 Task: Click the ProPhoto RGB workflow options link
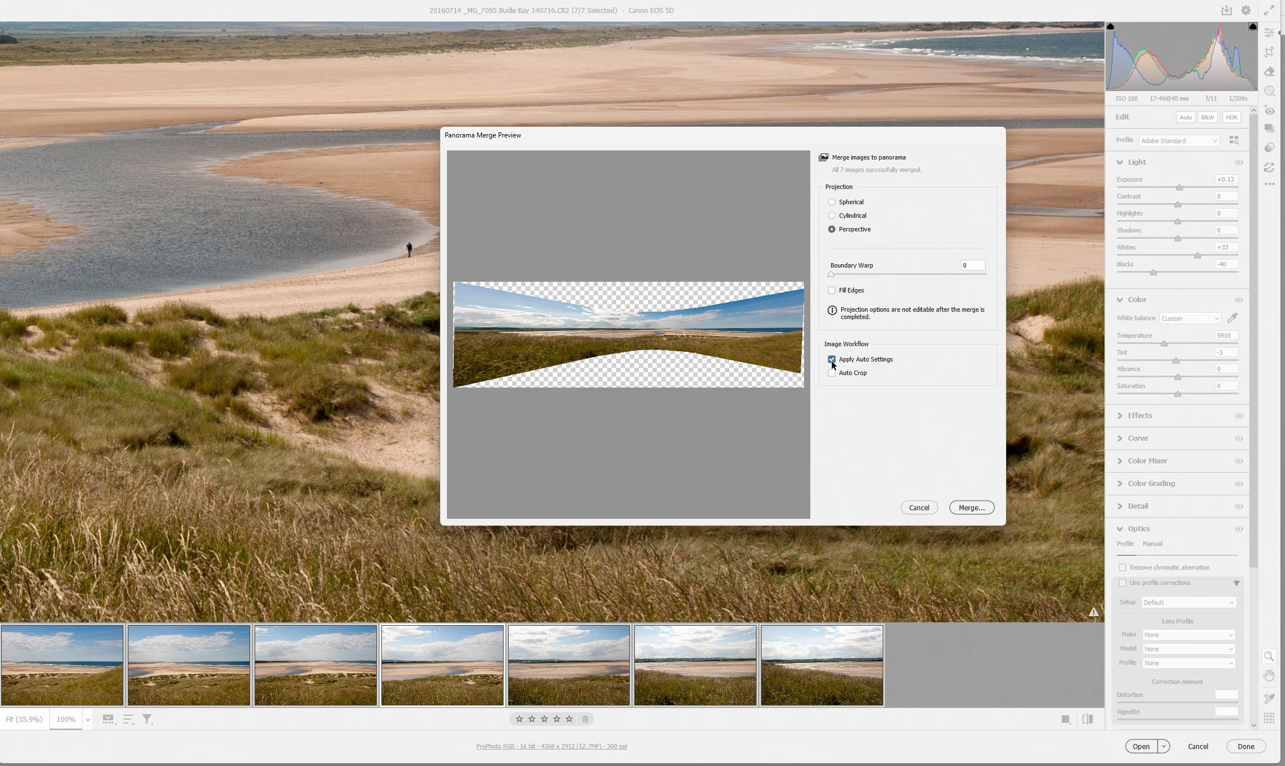(551, 746)
